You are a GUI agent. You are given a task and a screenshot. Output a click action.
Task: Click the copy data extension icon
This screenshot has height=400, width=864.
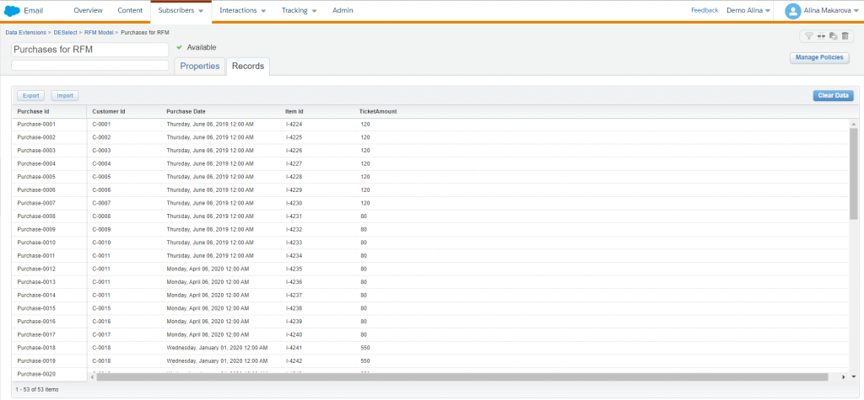coord(833,36)
